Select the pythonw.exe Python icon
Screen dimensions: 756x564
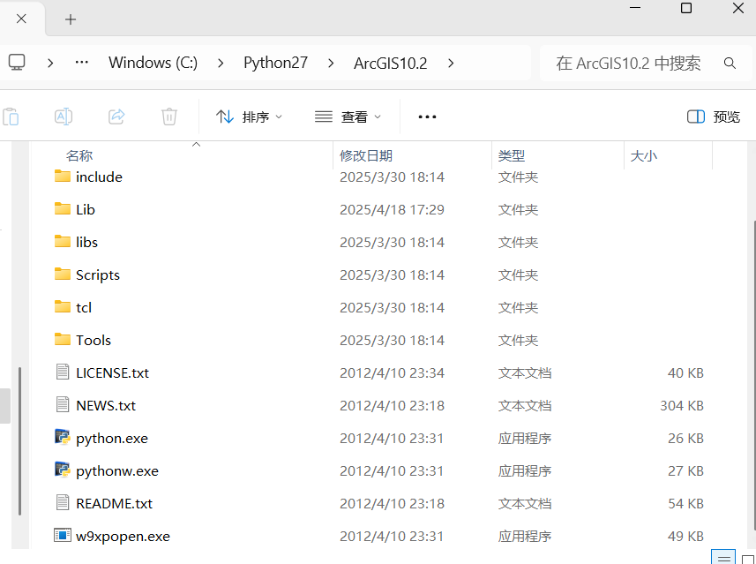click(x=63, y=470)
